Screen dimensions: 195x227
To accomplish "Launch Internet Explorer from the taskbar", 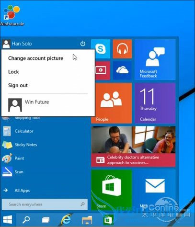I will [66, 219].
